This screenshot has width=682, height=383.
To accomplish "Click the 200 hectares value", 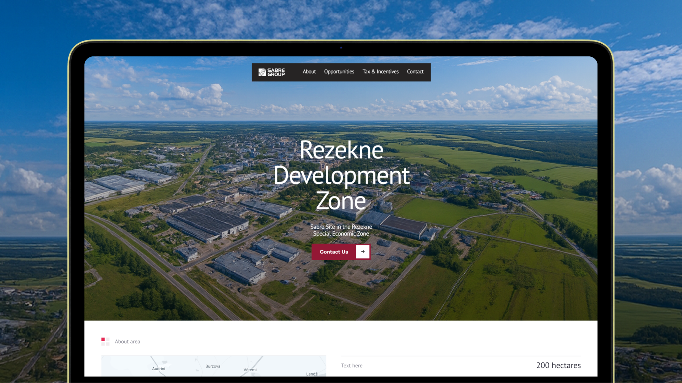I will pos(558,365).
